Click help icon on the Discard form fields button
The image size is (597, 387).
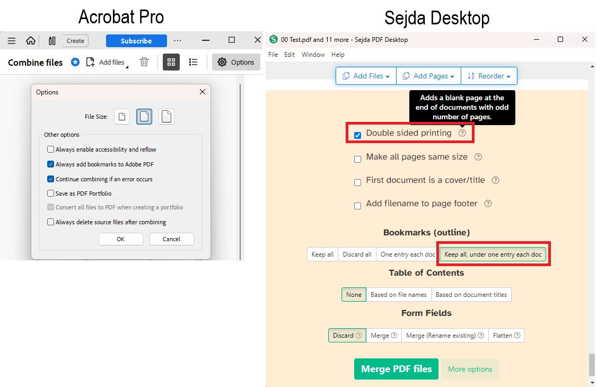point(358,335)
